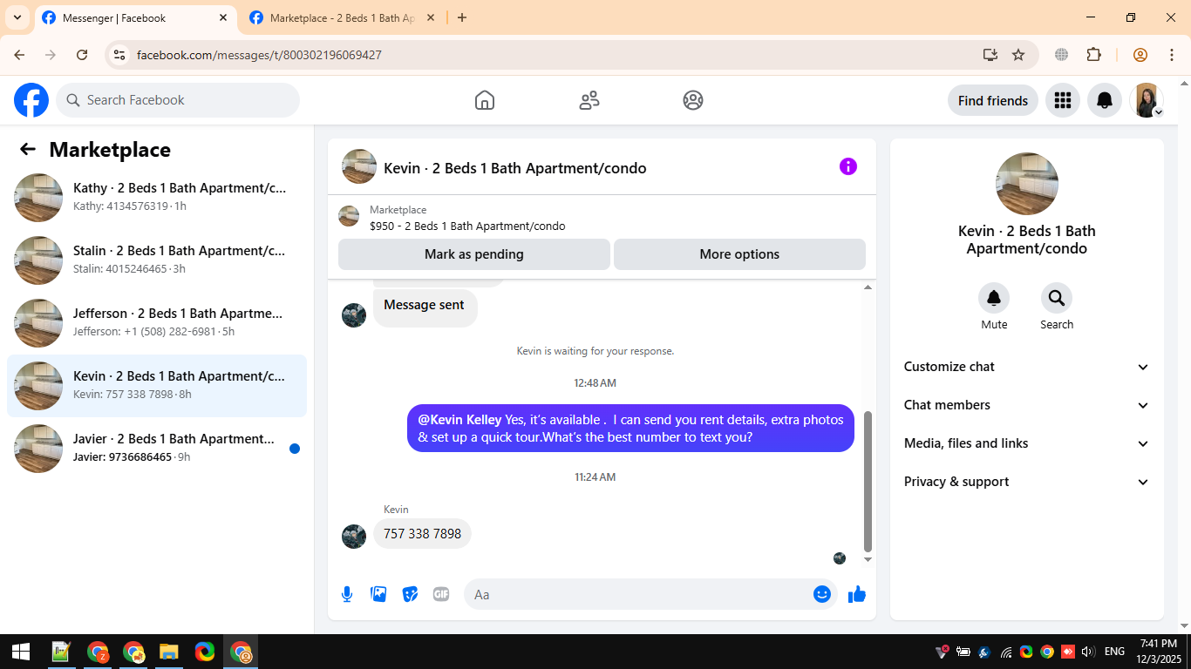Click Kevin's avatar beside 757 338 7898 message
1191x669 pixels.
(354, 537)
